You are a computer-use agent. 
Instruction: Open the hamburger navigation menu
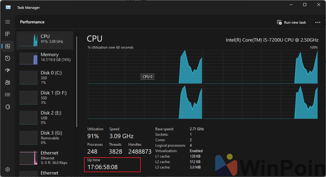coord(8,22)
